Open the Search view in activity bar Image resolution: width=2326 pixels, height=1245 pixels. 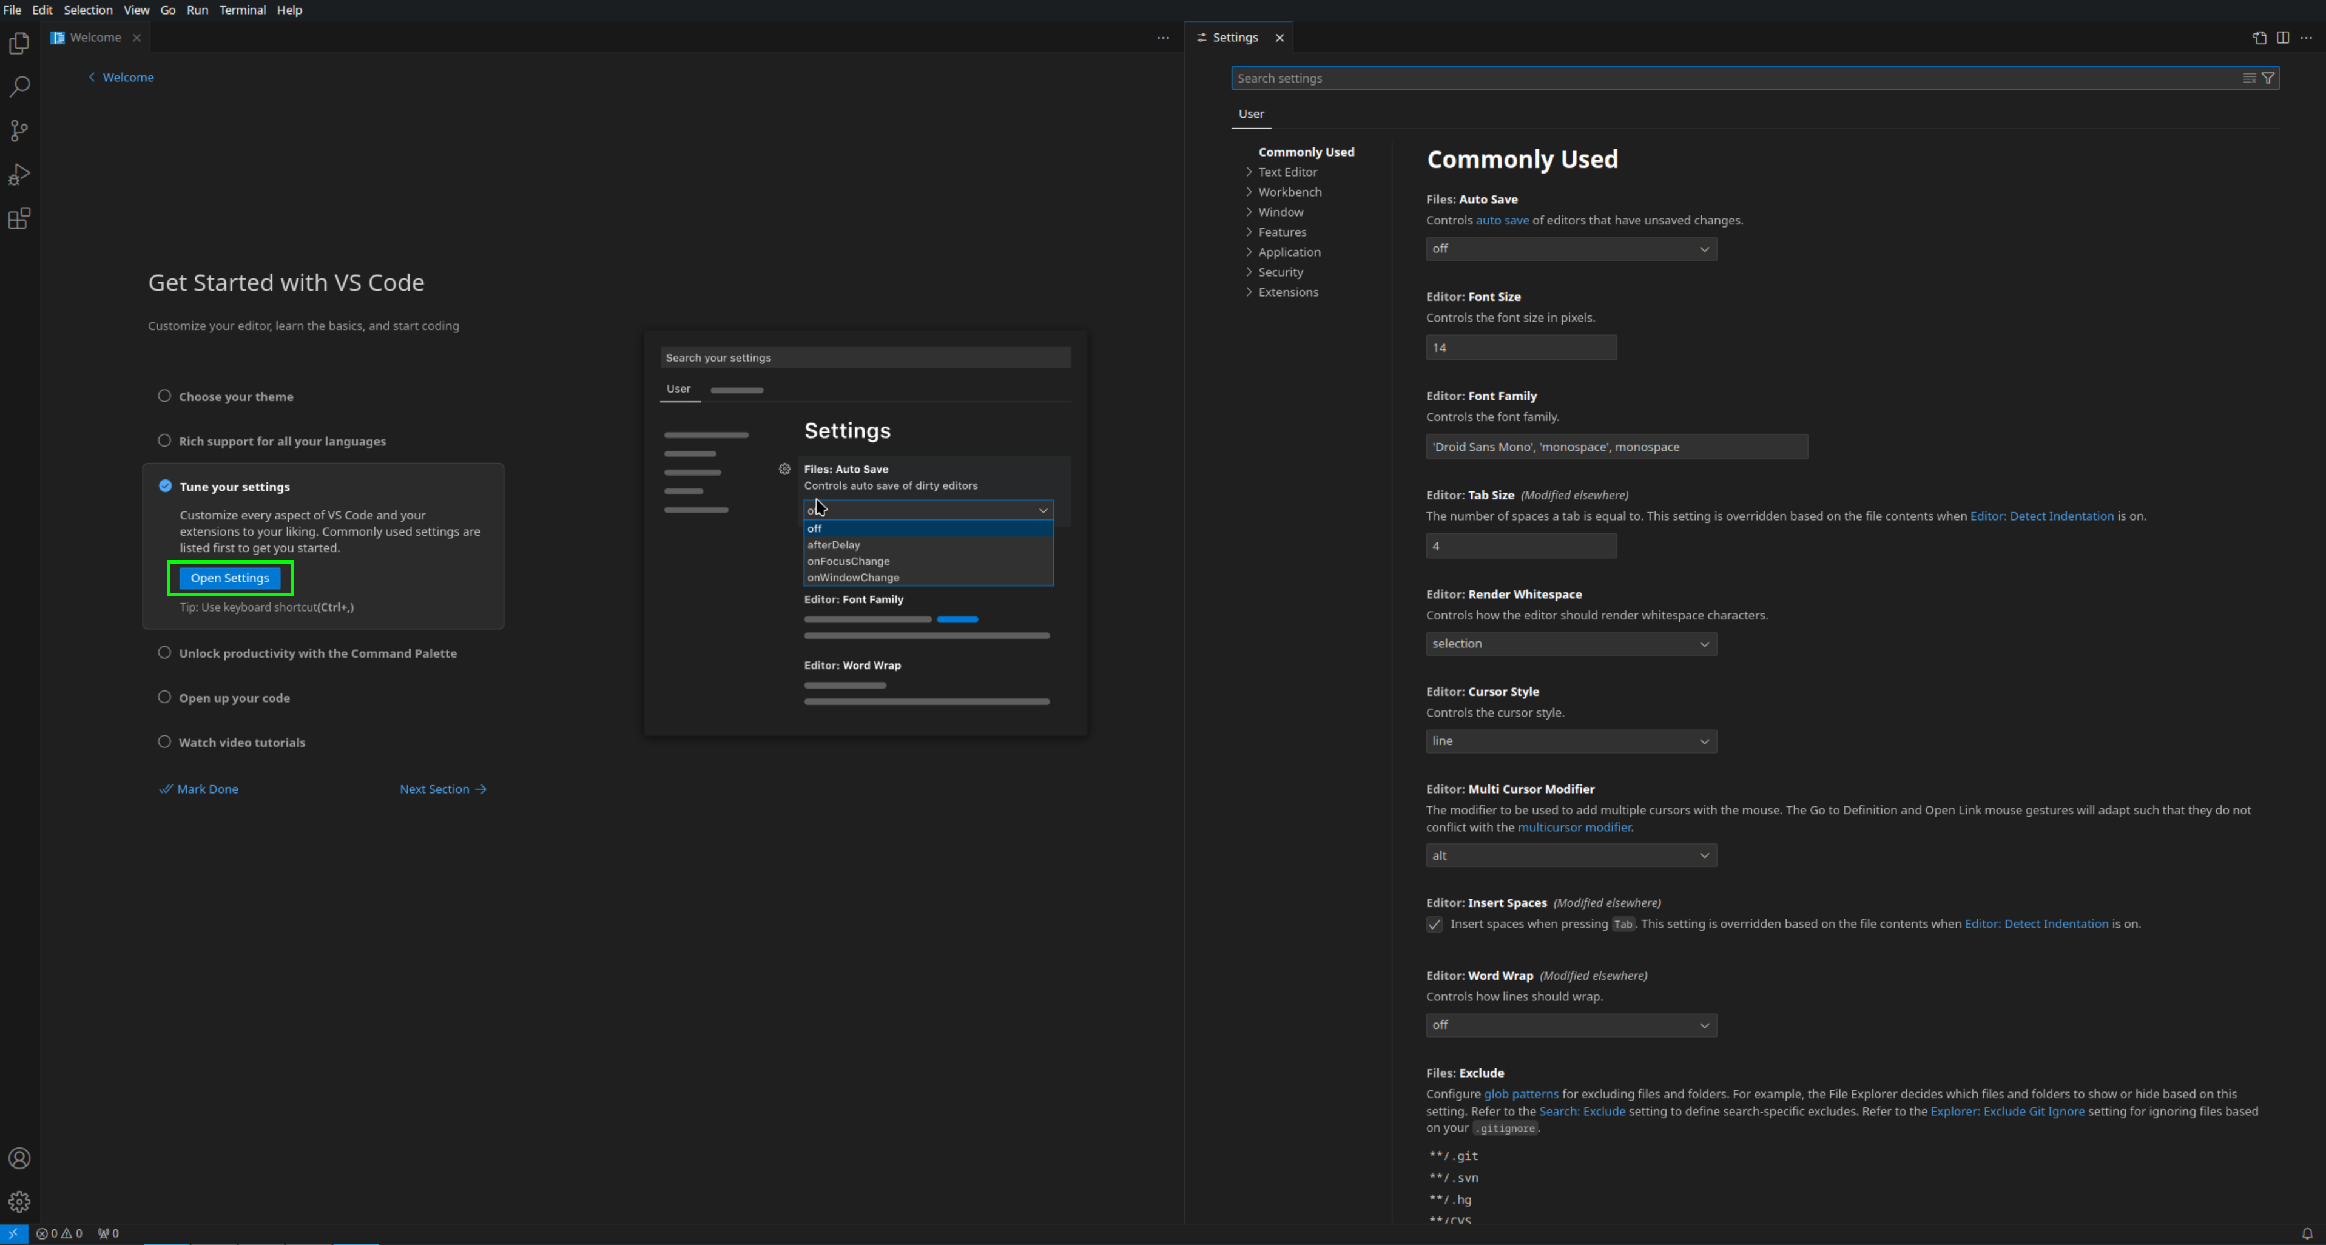(x=19, y=87)
